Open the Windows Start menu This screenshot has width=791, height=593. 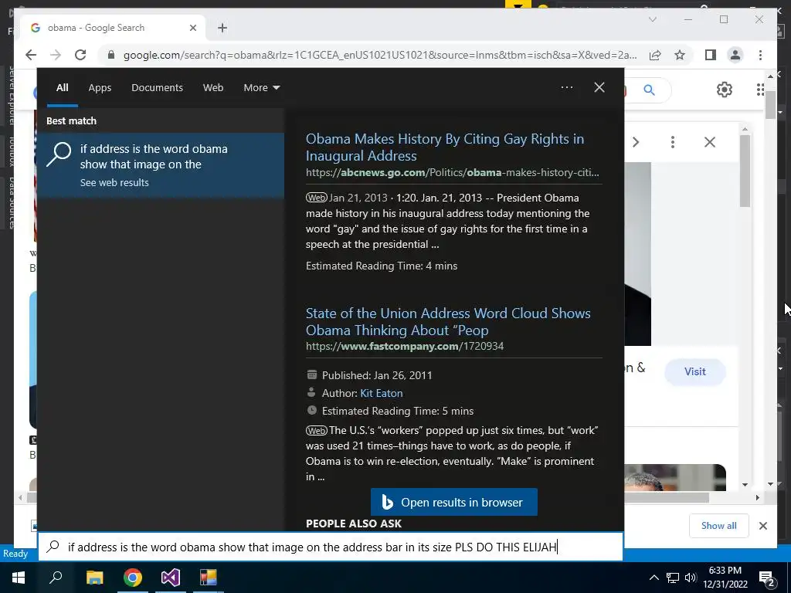(19, 578)
